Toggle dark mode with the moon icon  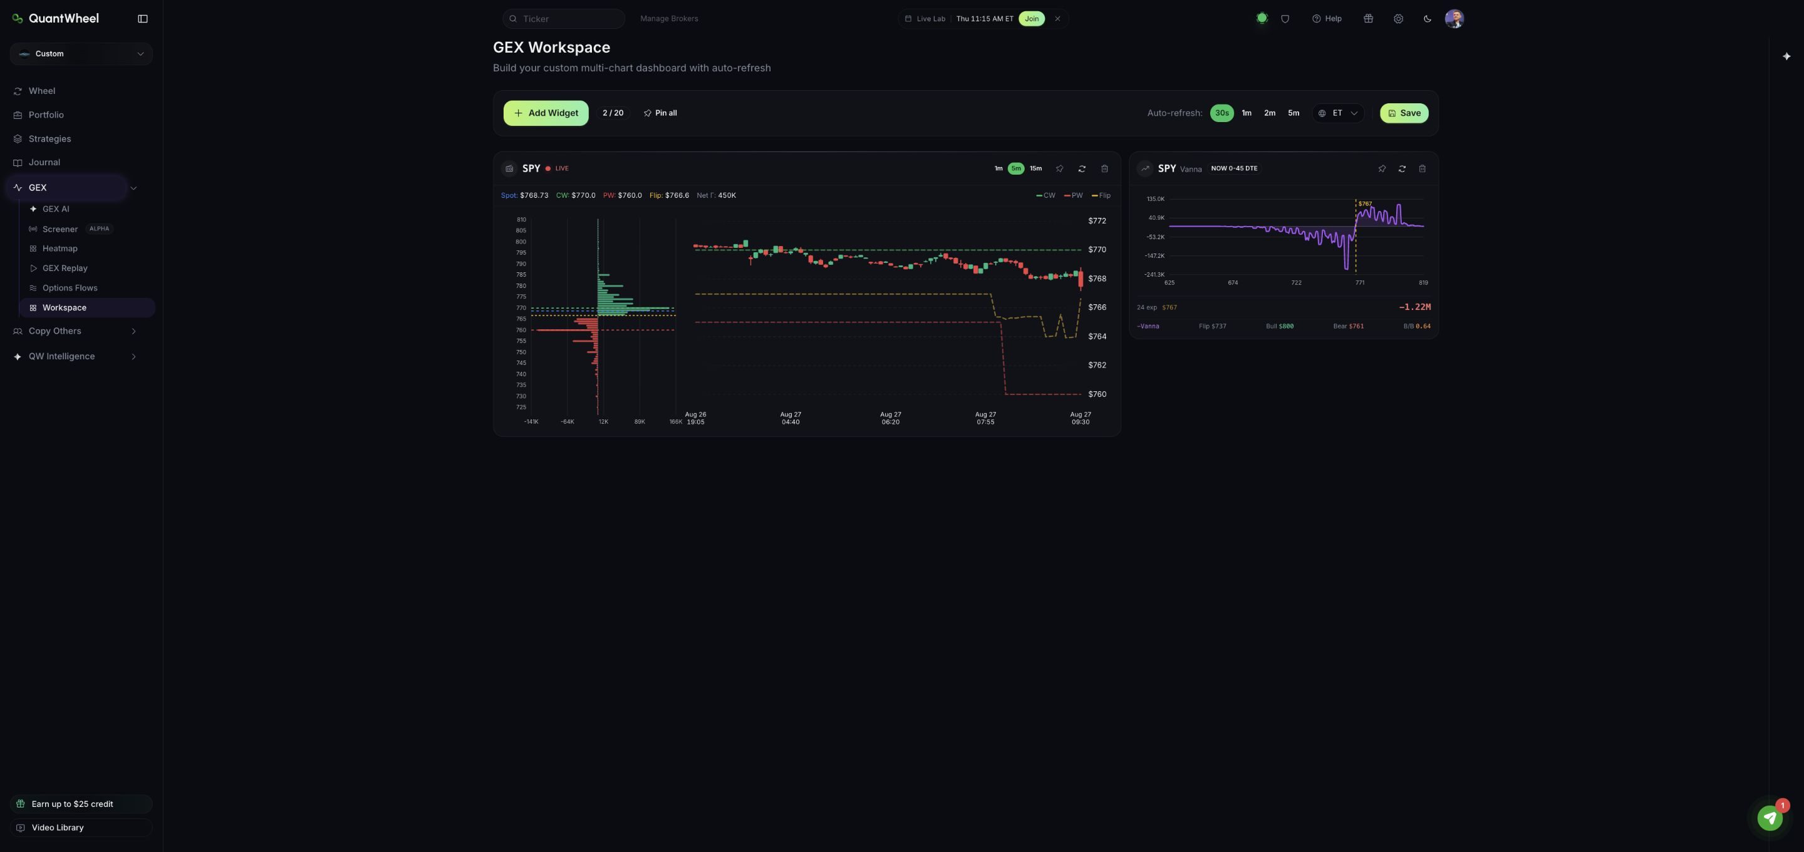click(1428, 19)
